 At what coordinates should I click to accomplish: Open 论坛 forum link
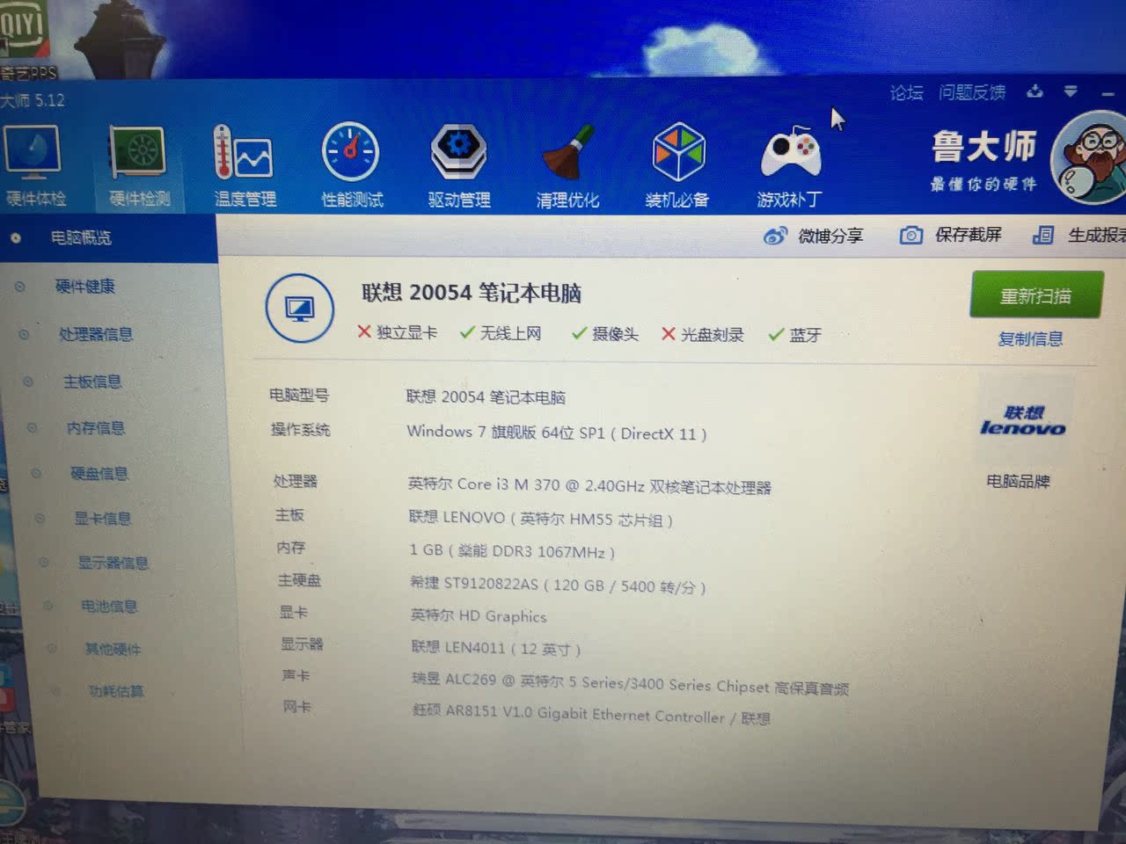[x=906, y=92]
